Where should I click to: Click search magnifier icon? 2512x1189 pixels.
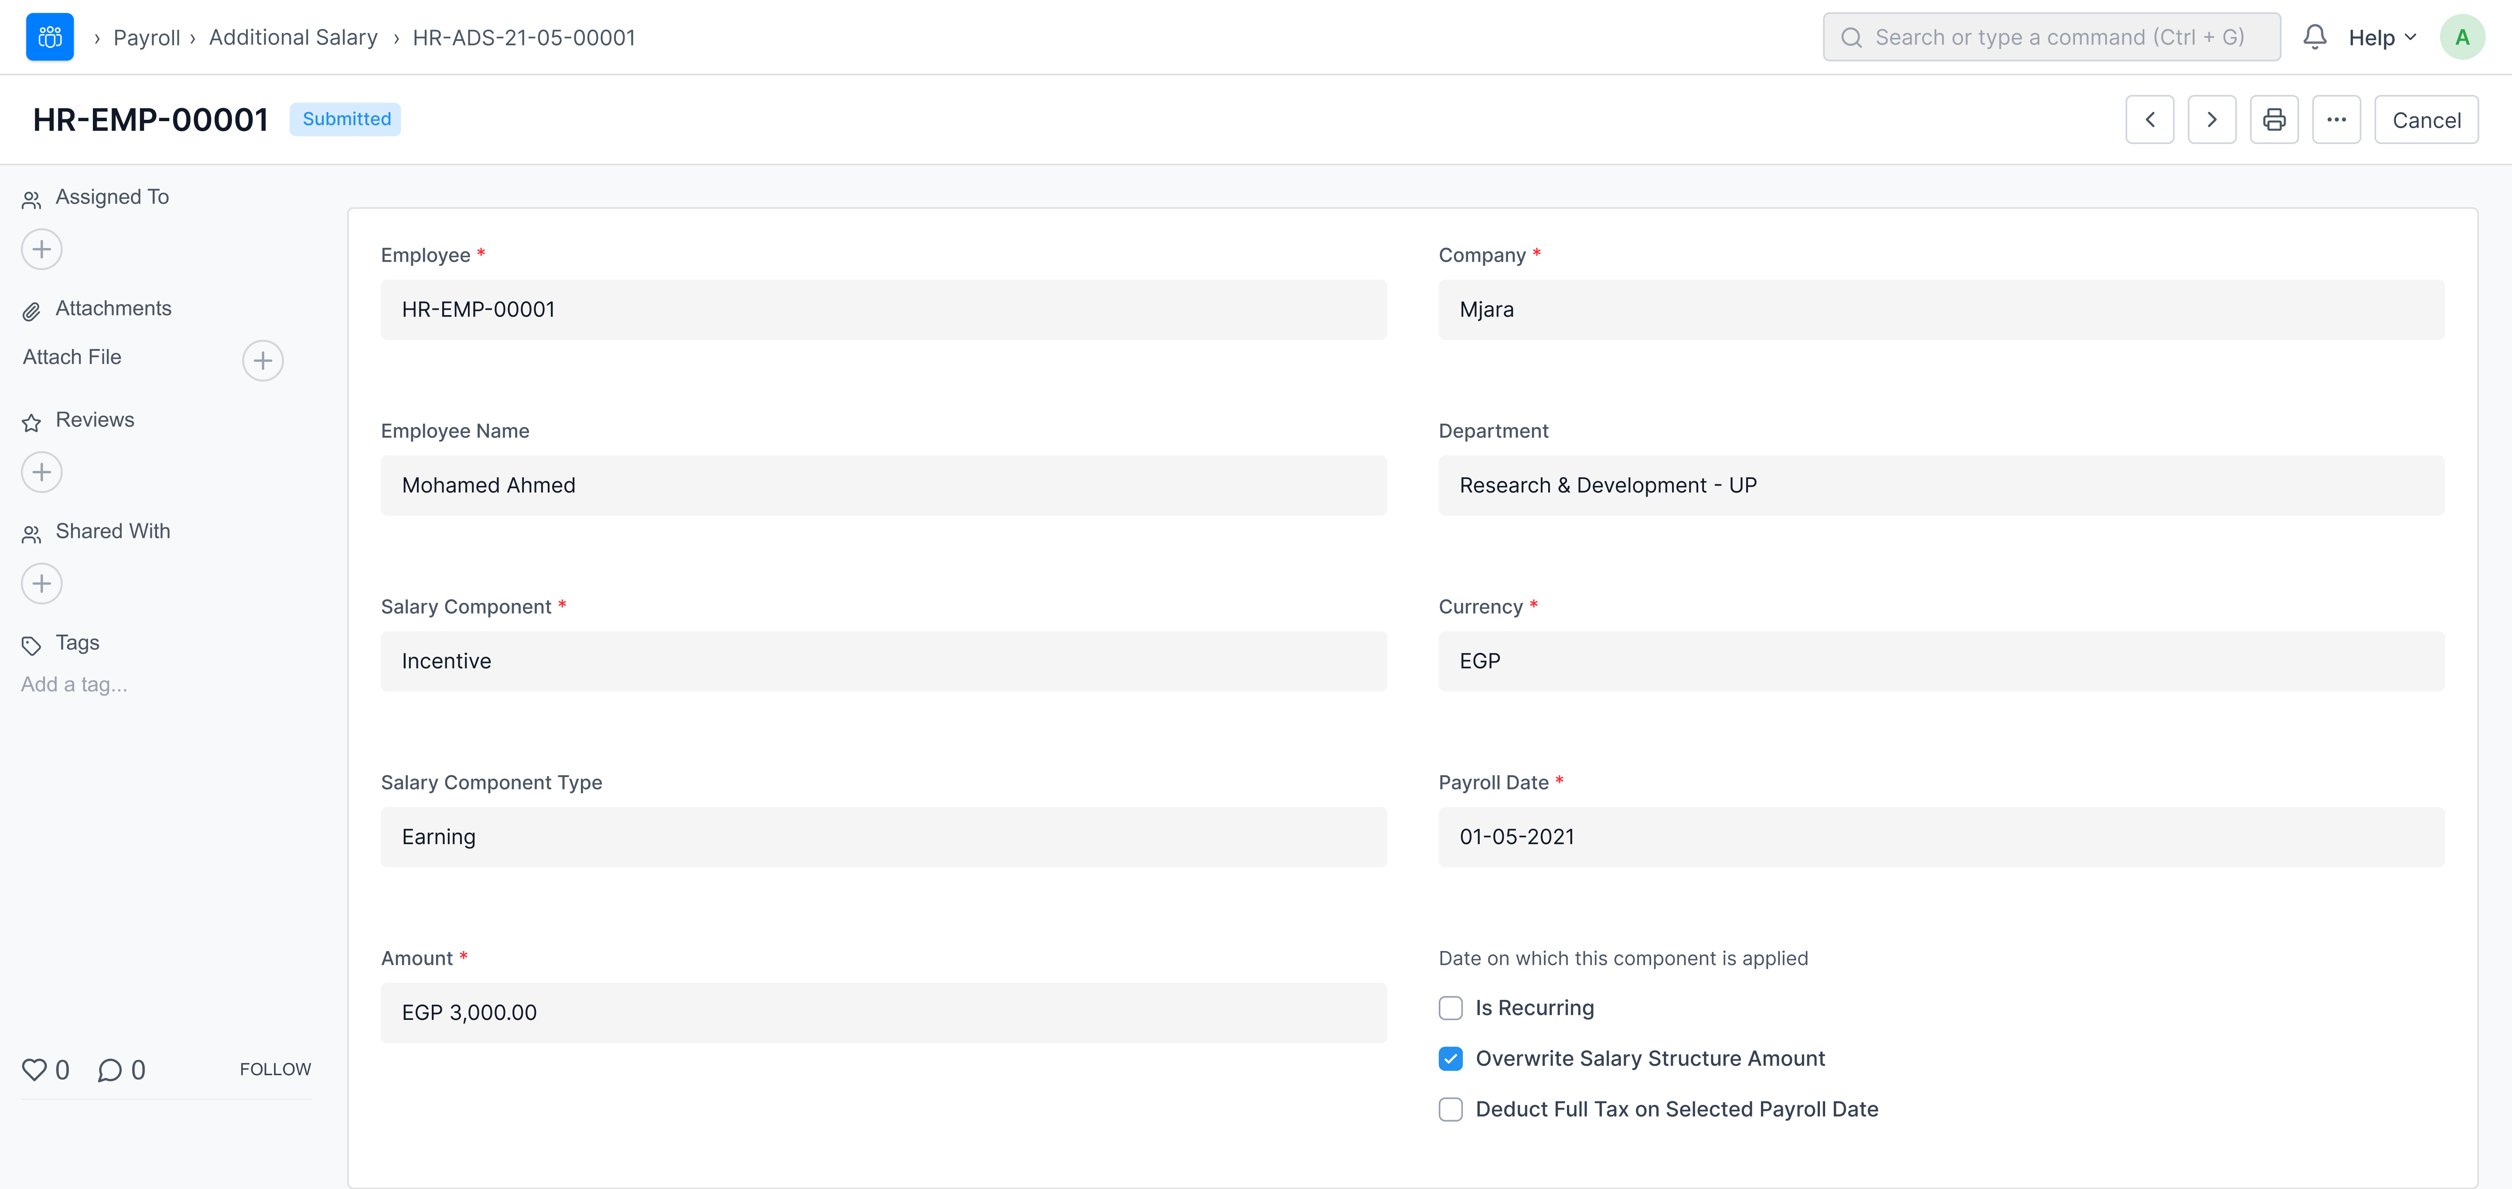[1852, 37]
